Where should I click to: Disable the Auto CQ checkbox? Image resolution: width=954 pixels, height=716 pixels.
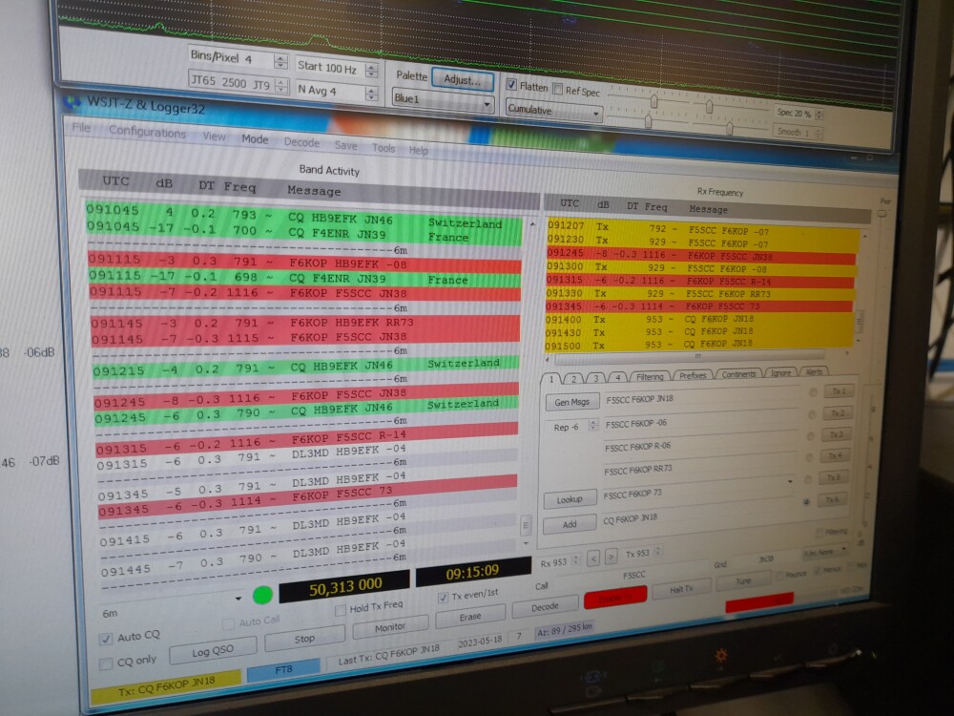pyautogui.click(x=106, y=639)
